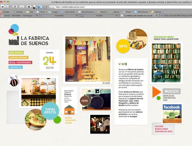Open the history dropdown next to forward arrow
Image resolution: width=192 pixels, height=146 pixels.
[x=10, y=7]
